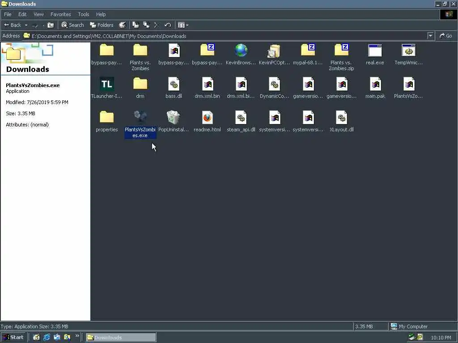
Task: Select the bass.dll file
Action: coord(174,88)
